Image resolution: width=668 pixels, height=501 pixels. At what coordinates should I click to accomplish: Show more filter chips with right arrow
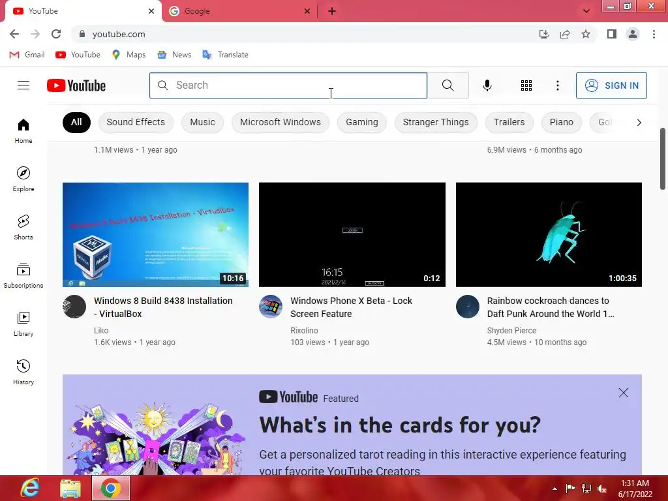639,123
